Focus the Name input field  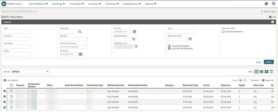point(17,32)
